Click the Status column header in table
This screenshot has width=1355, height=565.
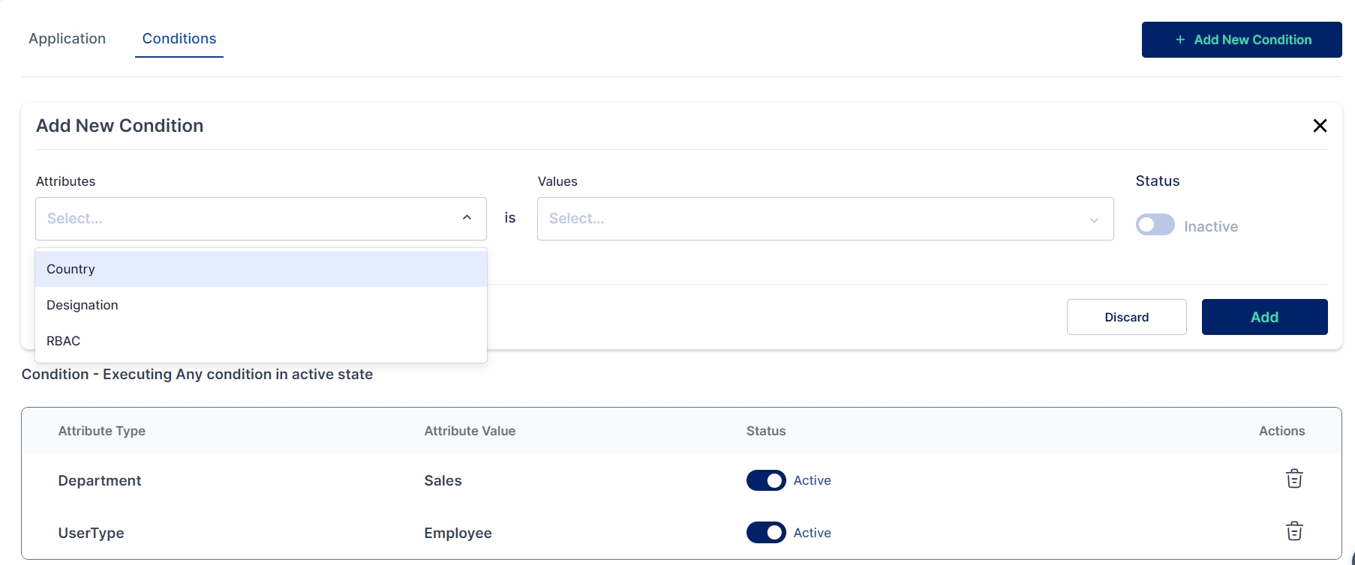765,431
